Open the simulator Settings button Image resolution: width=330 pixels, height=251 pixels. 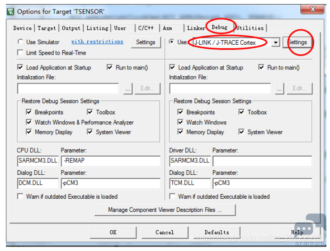point(146,42)
